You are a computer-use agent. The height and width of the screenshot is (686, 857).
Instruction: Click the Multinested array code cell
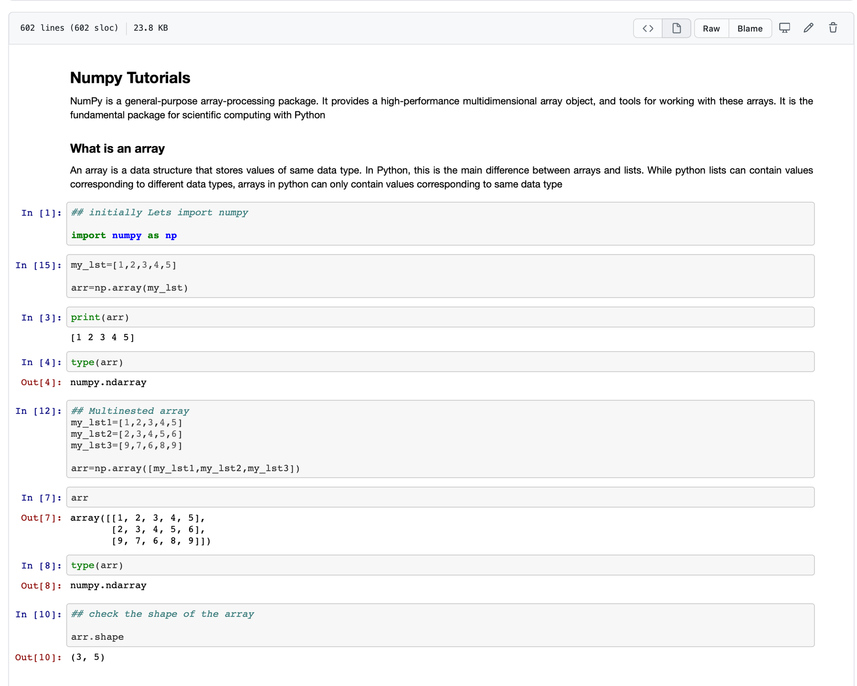click(x=439, y=439)
